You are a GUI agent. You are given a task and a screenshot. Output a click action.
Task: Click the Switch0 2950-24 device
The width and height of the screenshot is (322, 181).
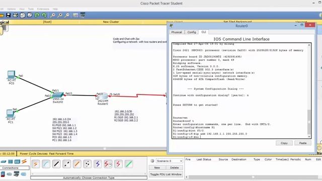58,95
